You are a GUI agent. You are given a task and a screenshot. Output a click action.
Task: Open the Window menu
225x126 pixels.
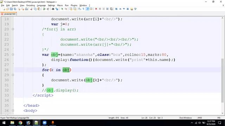tap(83, 6)
